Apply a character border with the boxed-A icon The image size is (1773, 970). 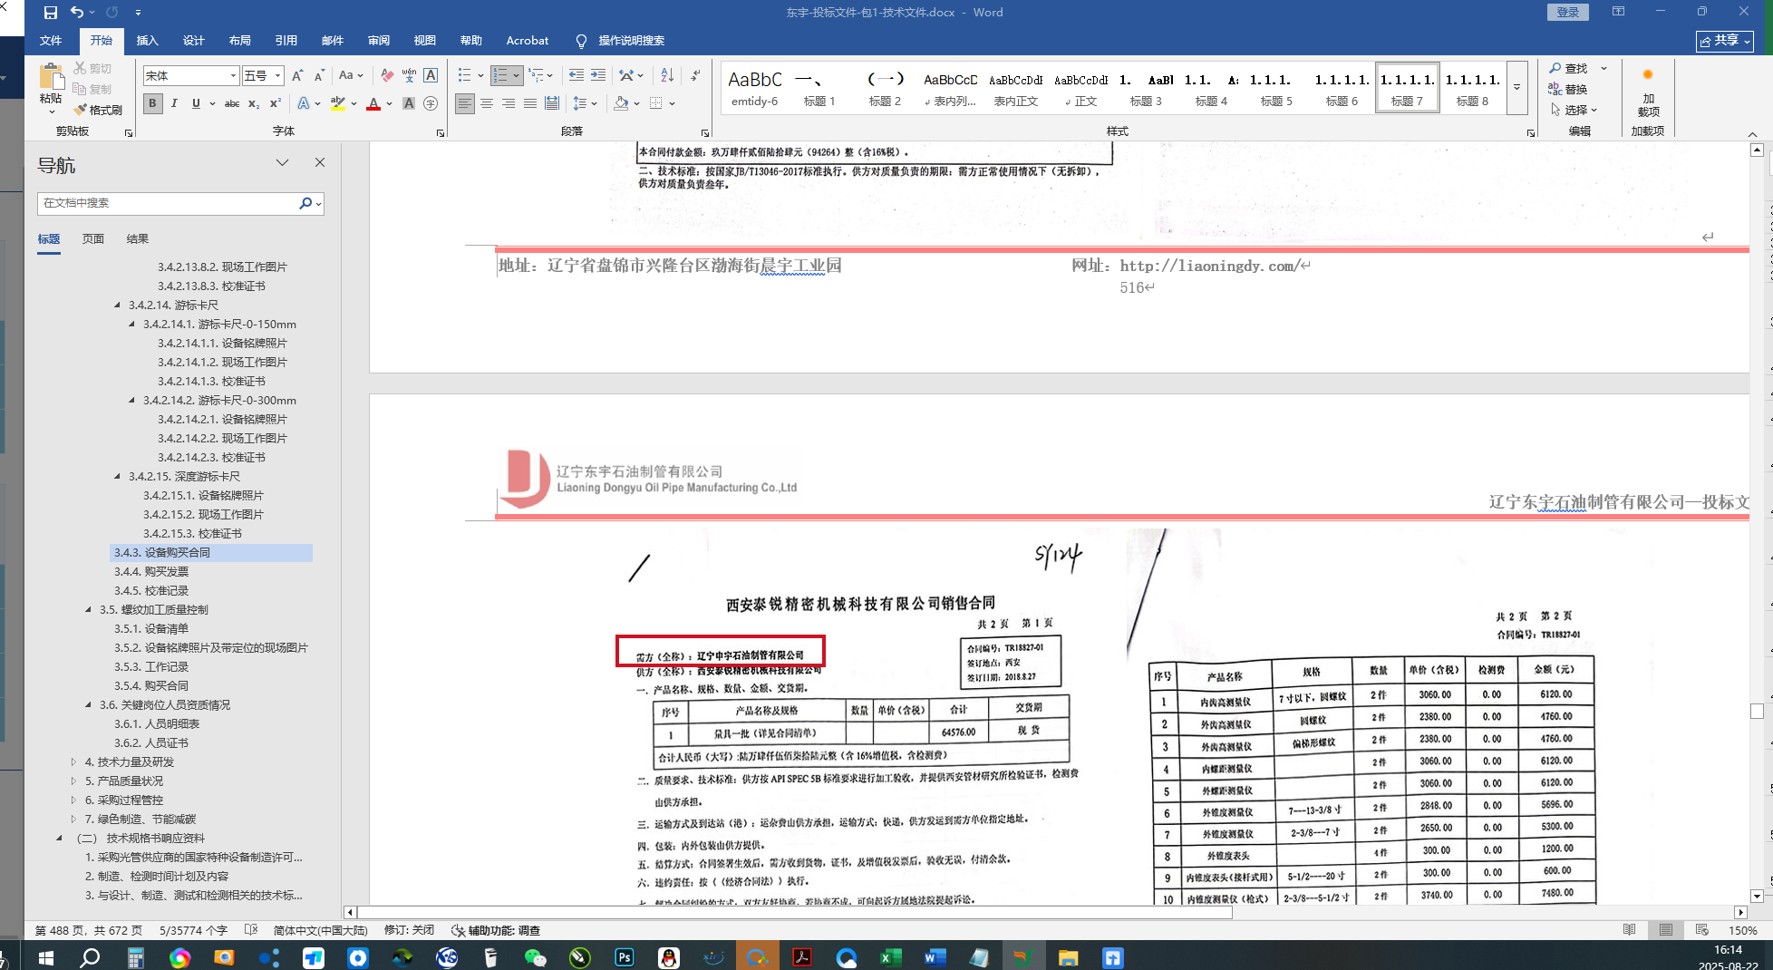coord(431,76)
